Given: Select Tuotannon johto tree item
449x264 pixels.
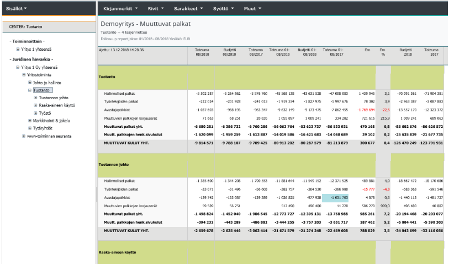Looking at the screenshot, I should 54,98.
